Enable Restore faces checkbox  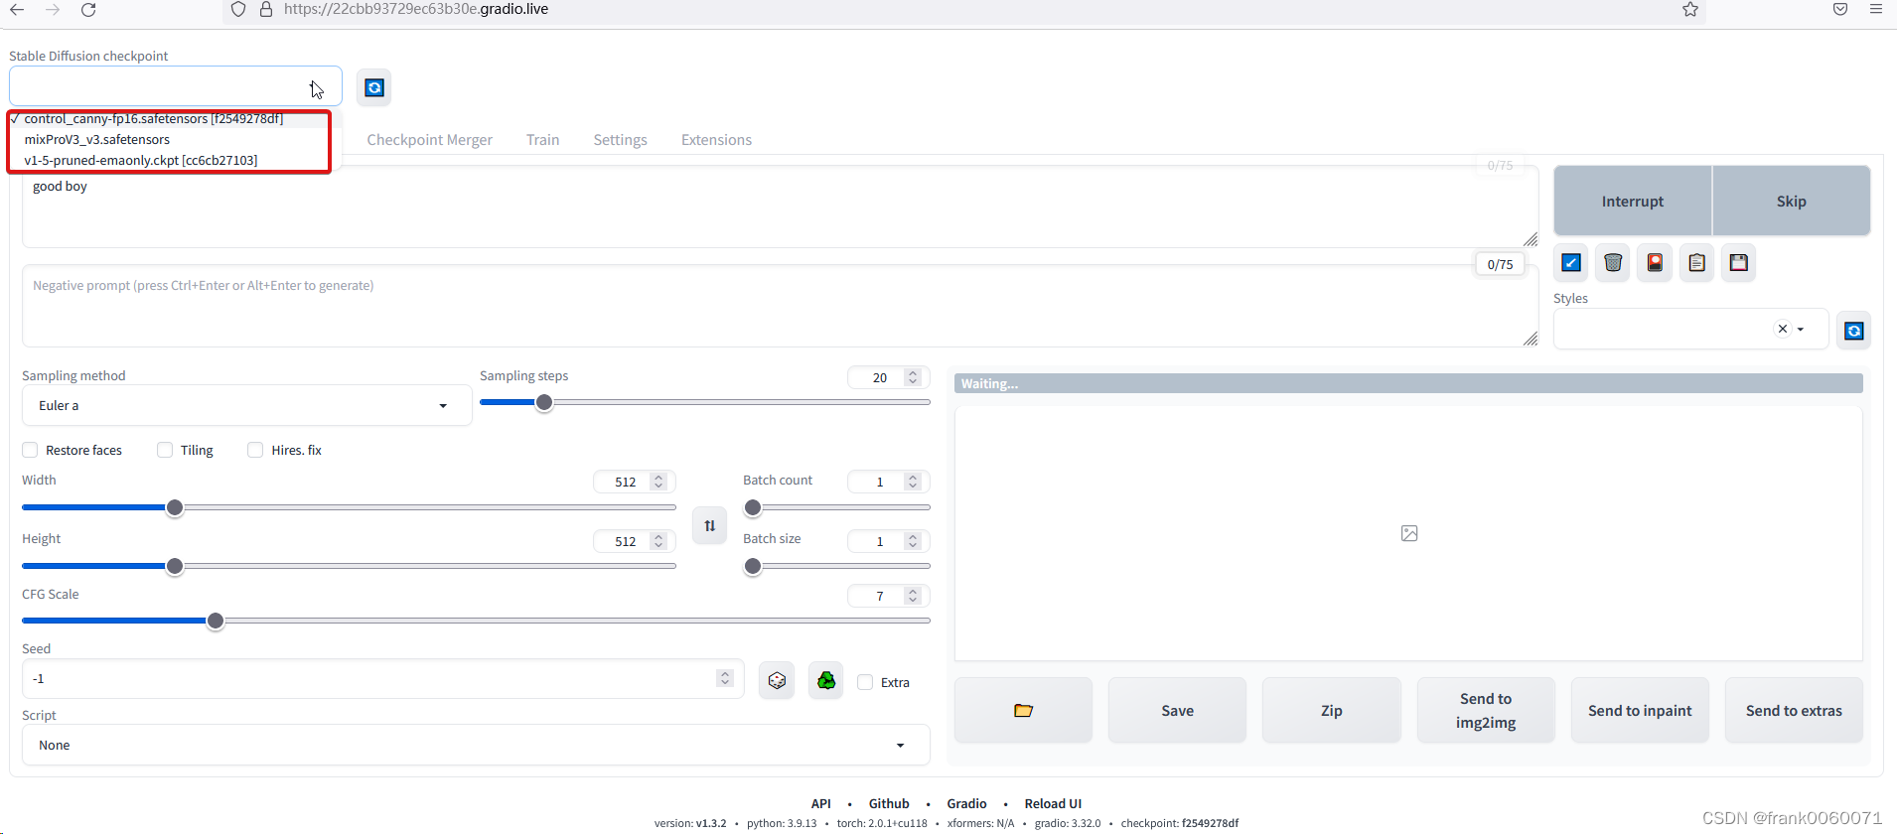click(30, 450)
